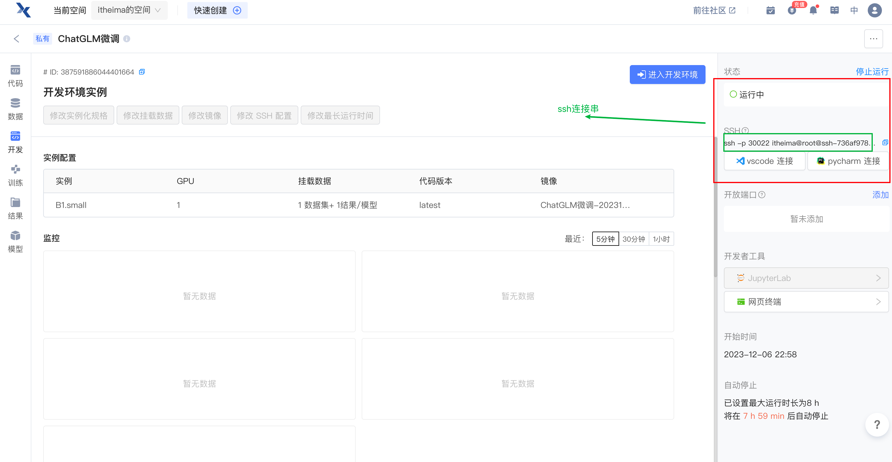The width and height of the screenshot is (892, 462).
Task: Copy the SSH connection string
Action: [x=885, y=143]
